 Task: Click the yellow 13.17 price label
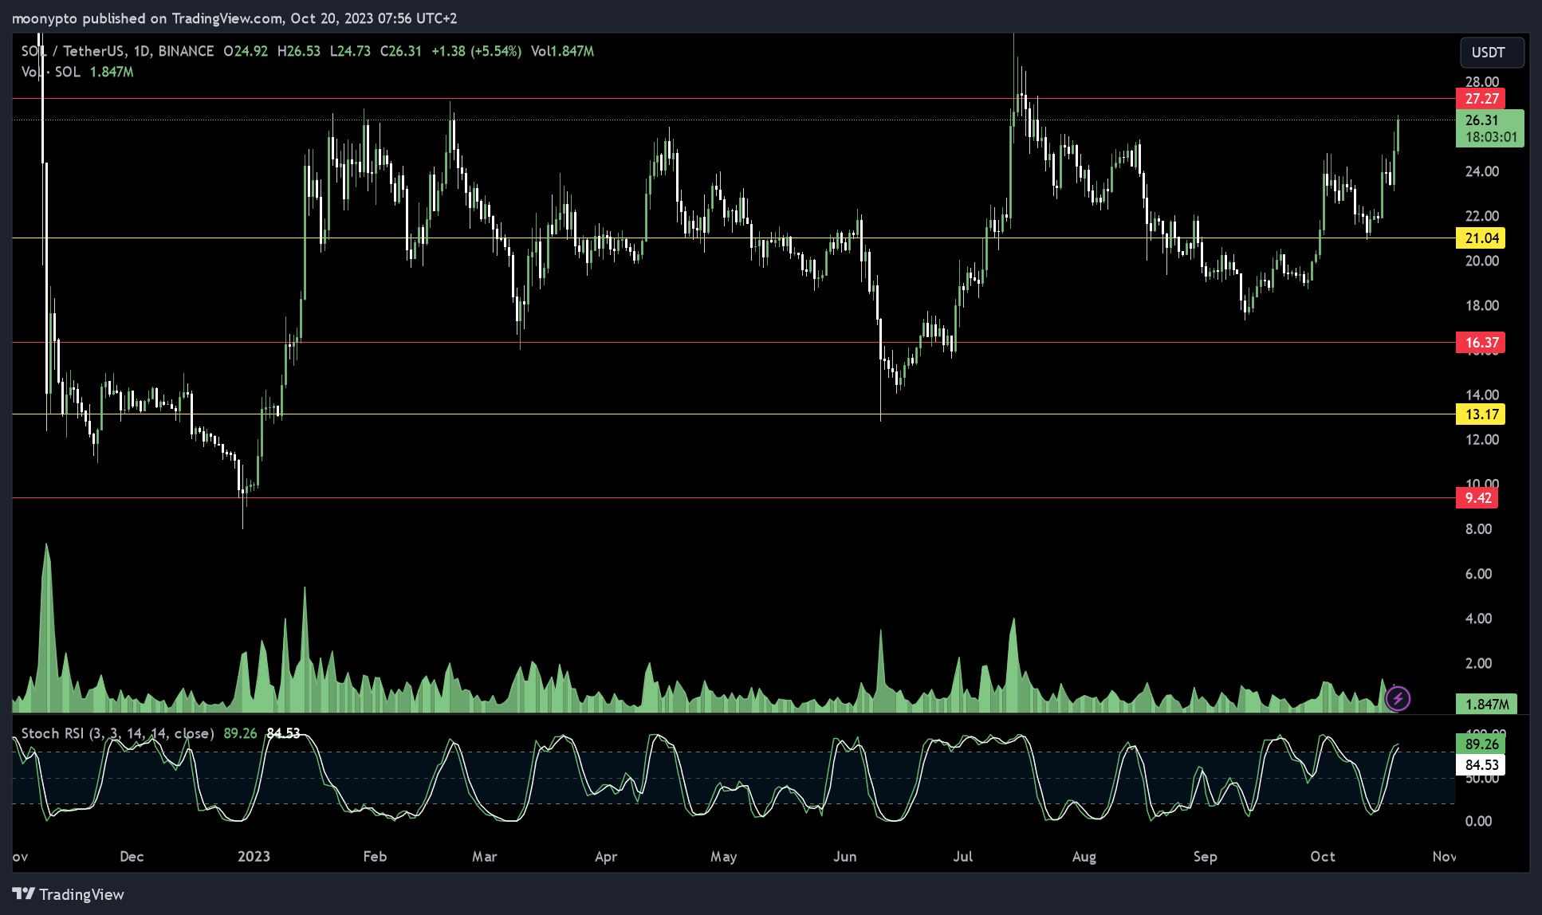[1481, 414]
